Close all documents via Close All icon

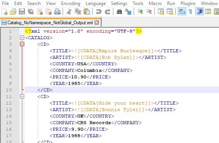click(49, 12)
